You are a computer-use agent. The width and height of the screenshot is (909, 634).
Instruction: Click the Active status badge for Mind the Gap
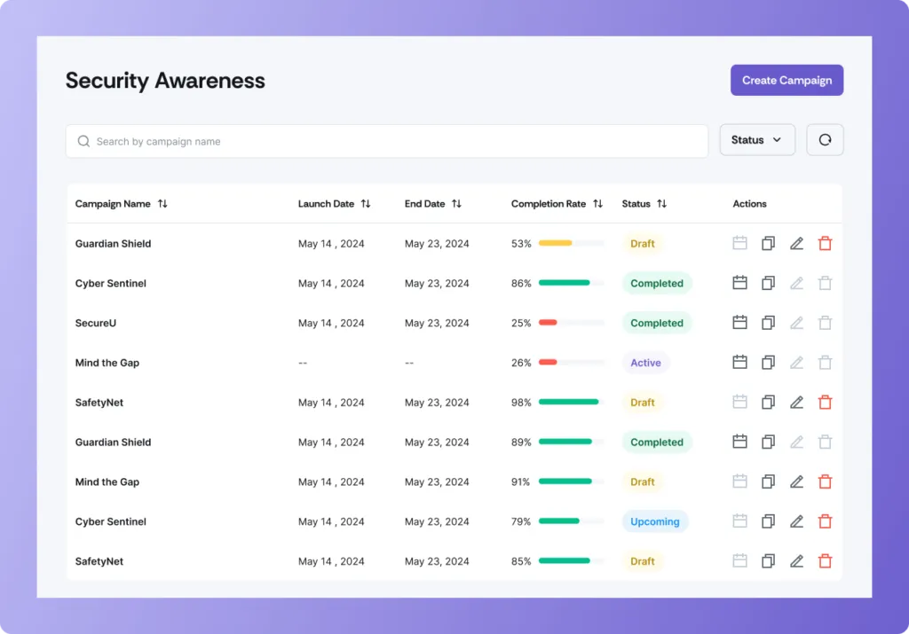click(645, 363)
